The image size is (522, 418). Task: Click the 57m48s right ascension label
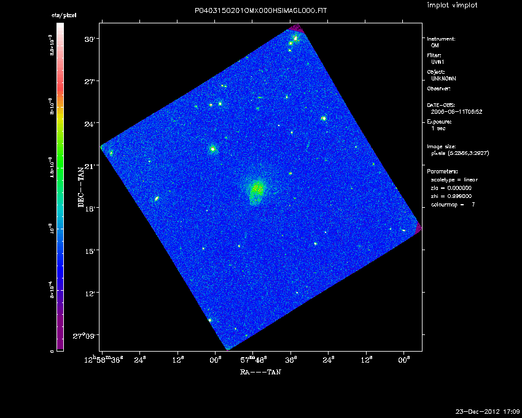click(x=254, y=360)
